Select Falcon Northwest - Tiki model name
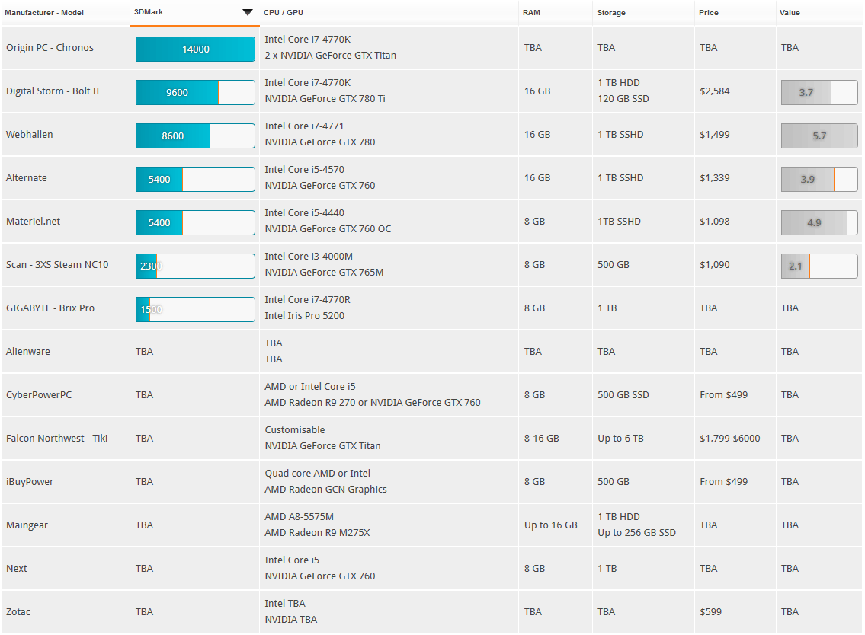This screenshot has width=865, height=635. [x=58, y=439]
